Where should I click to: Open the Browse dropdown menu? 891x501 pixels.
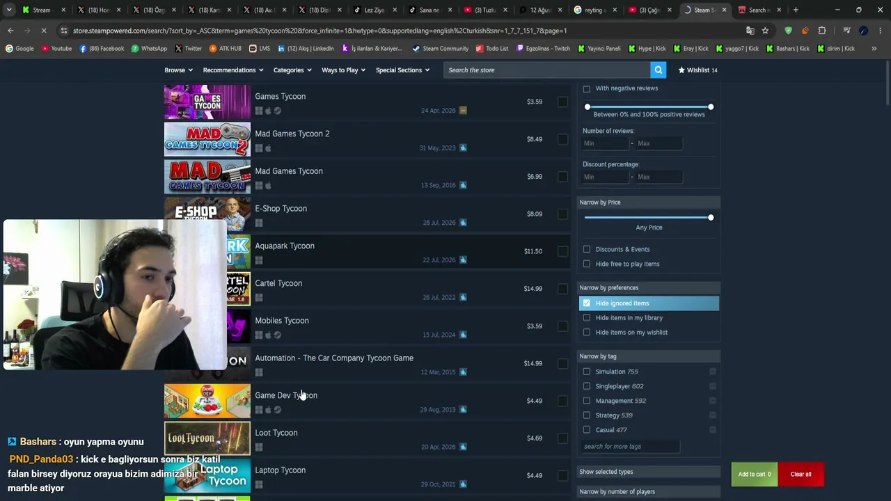[x=178, y=70]
